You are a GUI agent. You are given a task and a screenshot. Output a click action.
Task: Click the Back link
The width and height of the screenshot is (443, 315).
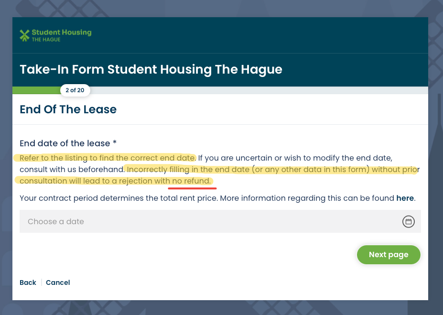click(x=28, y=282)
